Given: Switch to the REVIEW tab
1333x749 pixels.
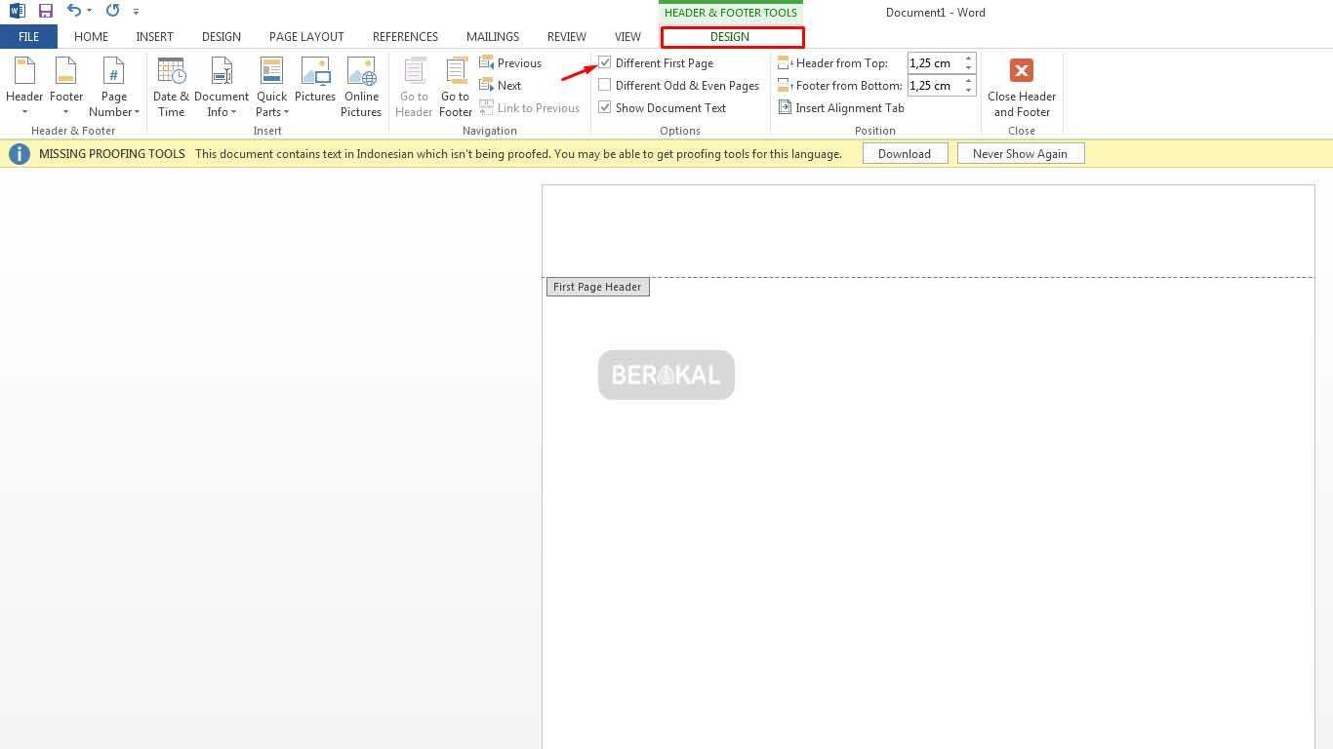Looking at the screenshot, I should pos(567,36).
